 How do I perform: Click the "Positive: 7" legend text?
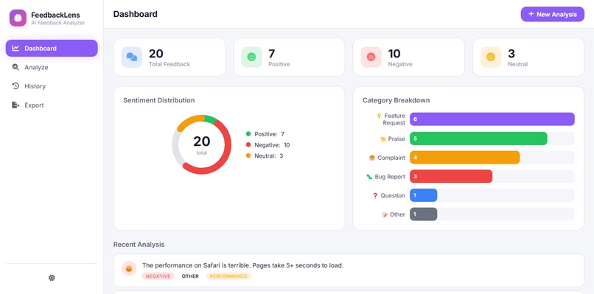[269, 134]
